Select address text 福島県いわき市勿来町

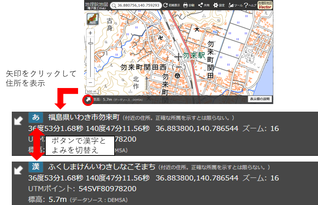[84, 117]
